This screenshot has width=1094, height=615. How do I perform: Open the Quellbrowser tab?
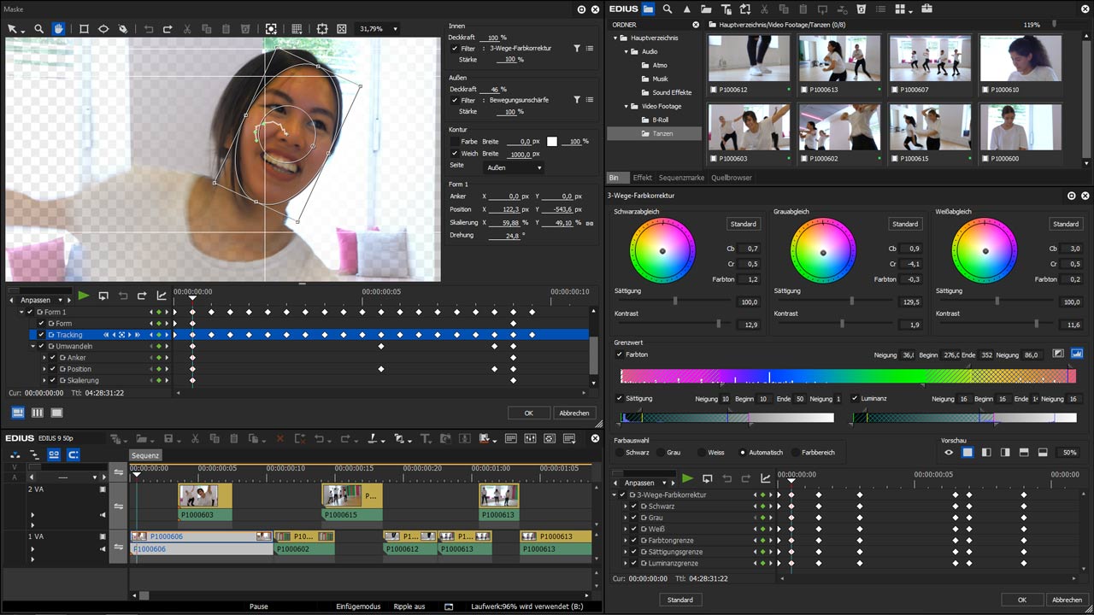coord(731,178)
